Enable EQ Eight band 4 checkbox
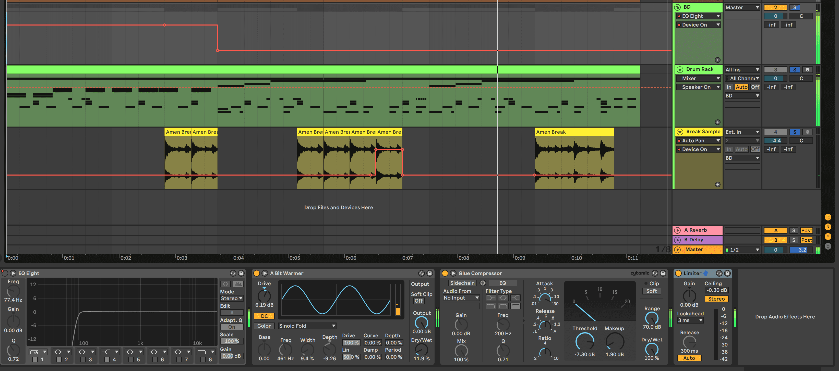The height and width of the screenshot is (371, 839). click(x=107, y=360)
